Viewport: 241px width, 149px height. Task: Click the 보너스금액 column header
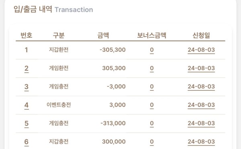coord(152,35)
